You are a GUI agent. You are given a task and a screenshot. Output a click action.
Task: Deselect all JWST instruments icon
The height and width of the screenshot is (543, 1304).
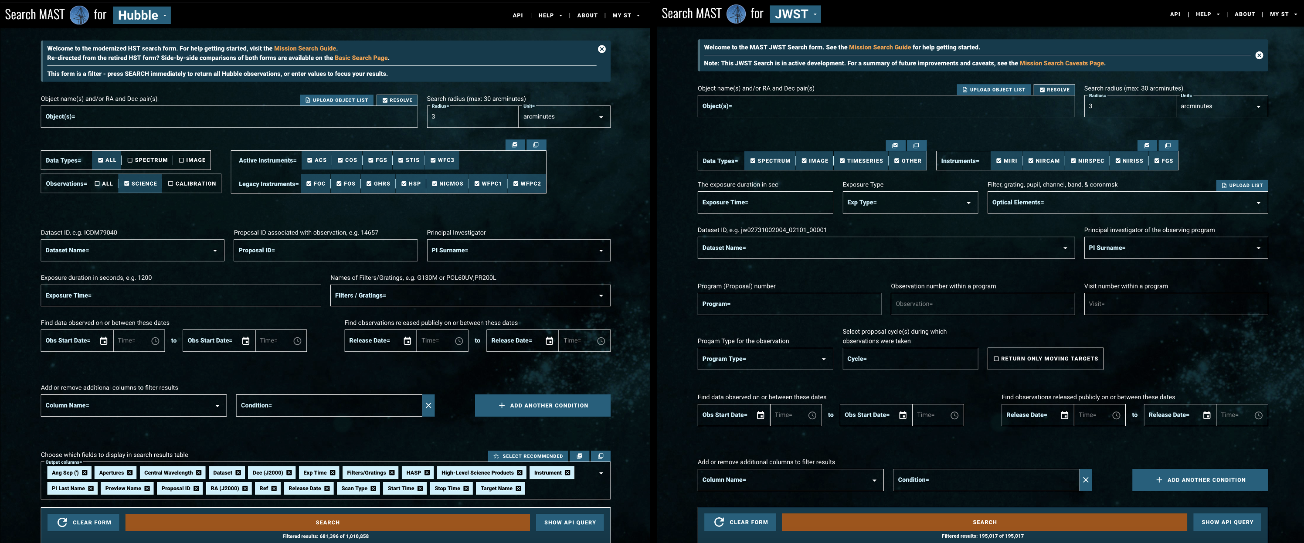click(1168, 145)
